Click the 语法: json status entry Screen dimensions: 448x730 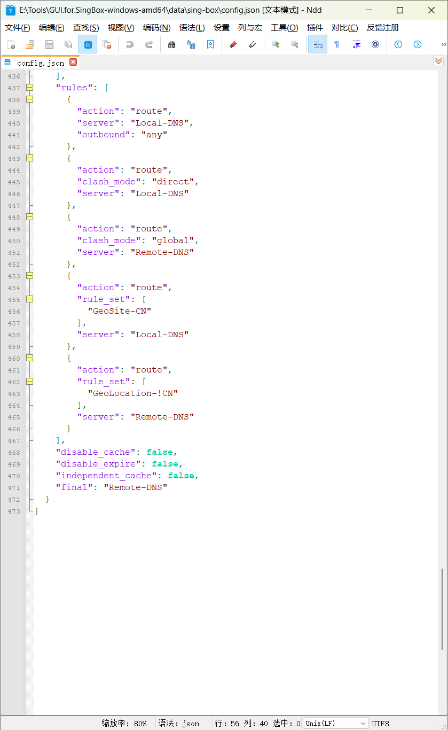pyautogui.click(x=179, y=723)
